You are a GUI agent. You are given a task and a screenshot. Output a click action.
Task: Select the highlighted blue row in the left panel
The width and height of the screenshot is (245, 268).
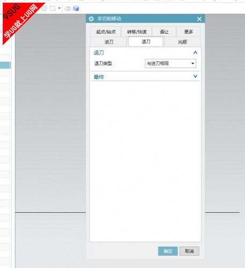tap(5, 65)
